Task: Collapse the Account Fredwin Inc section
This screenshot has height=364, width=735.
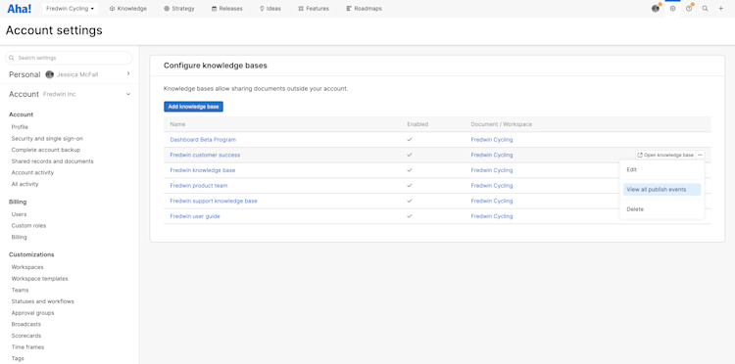Action: pos(128,94)
